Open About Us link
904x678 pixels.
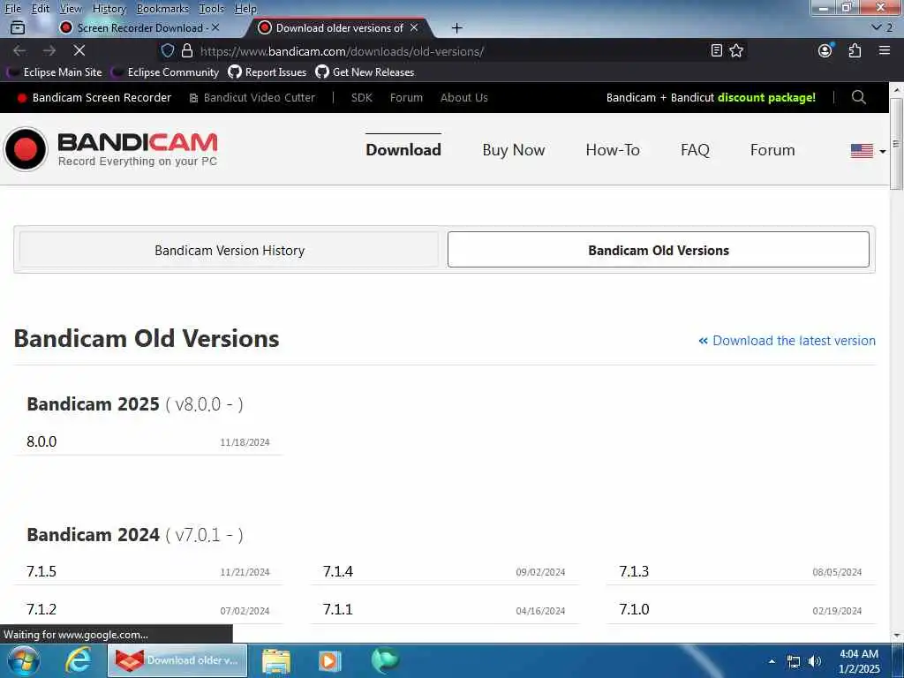coord(464,97)
